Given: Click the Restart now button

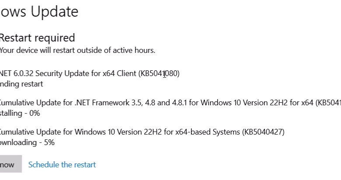Looking at the screenshot, I should [x=10, y=165].
